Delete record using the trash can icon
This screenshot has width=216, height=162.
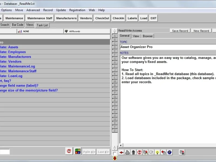(x=133, y=152)
